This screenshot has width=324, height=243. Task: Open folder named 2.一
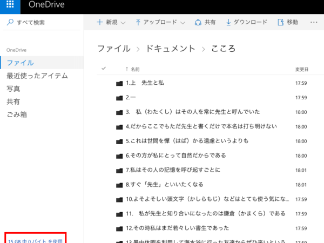coord(131,98)
